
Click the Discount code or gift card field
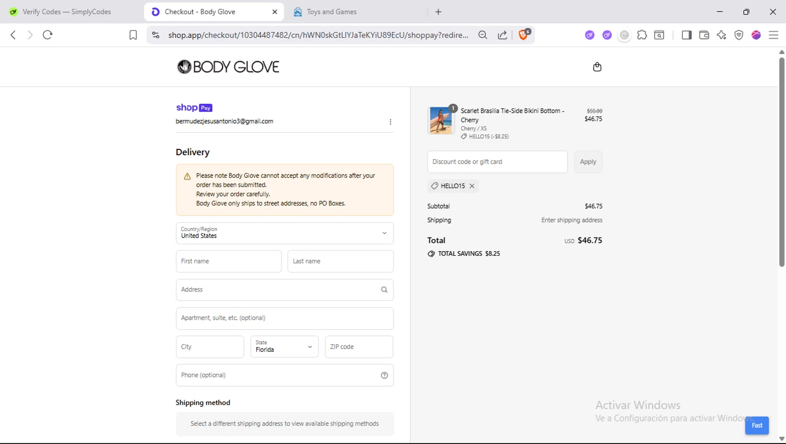(497, 162)
